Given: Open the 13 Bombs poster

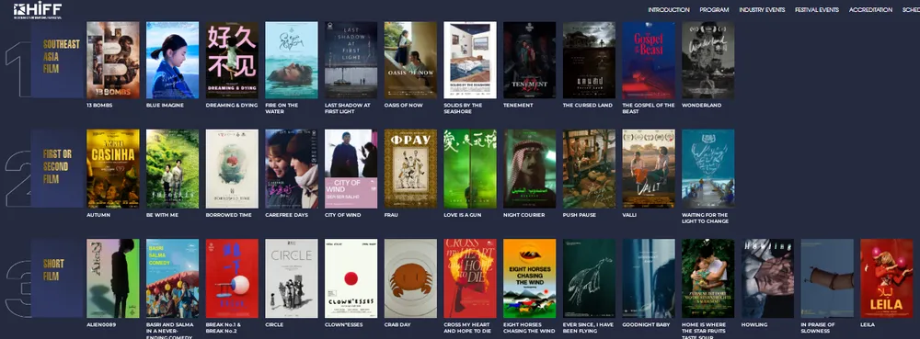Looking at the screenshot, I should pyautogui.click(x=113, y=60).
